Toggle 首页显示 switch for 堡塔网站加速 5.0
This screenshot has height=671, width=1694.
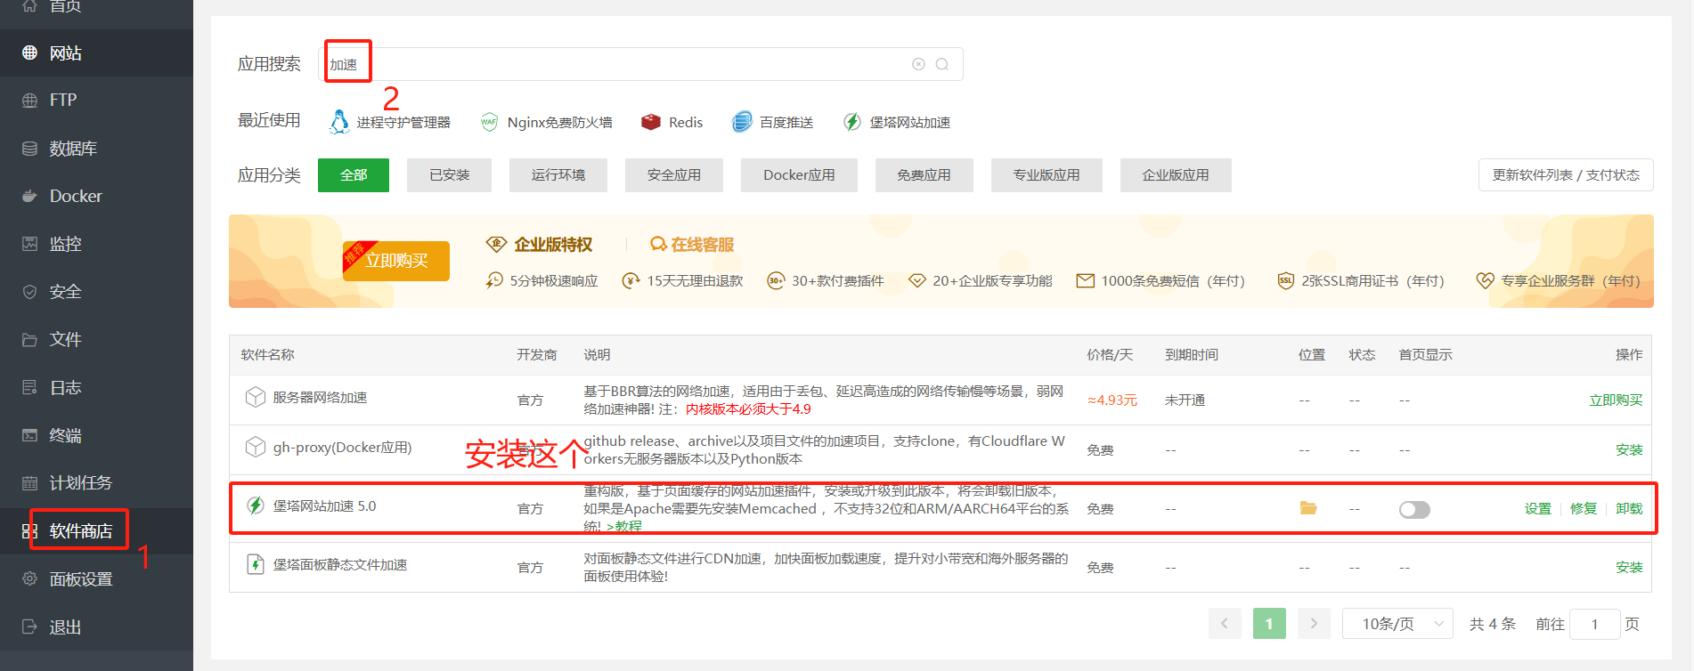[1414, 509]
